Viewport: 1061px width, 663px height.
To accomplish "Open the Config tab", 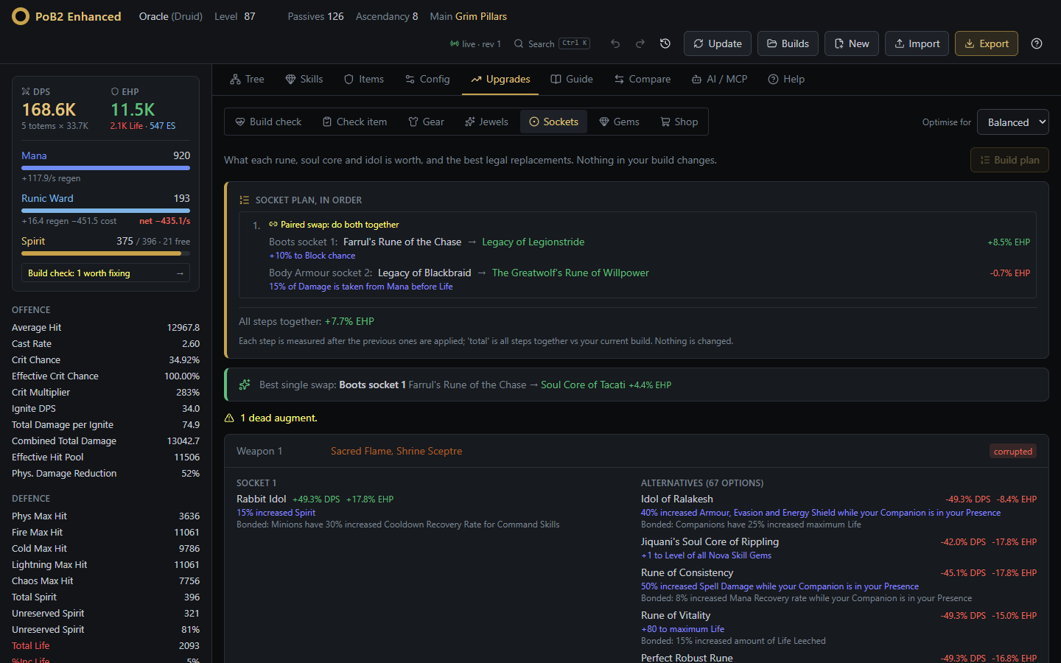I will pos(427,79).
